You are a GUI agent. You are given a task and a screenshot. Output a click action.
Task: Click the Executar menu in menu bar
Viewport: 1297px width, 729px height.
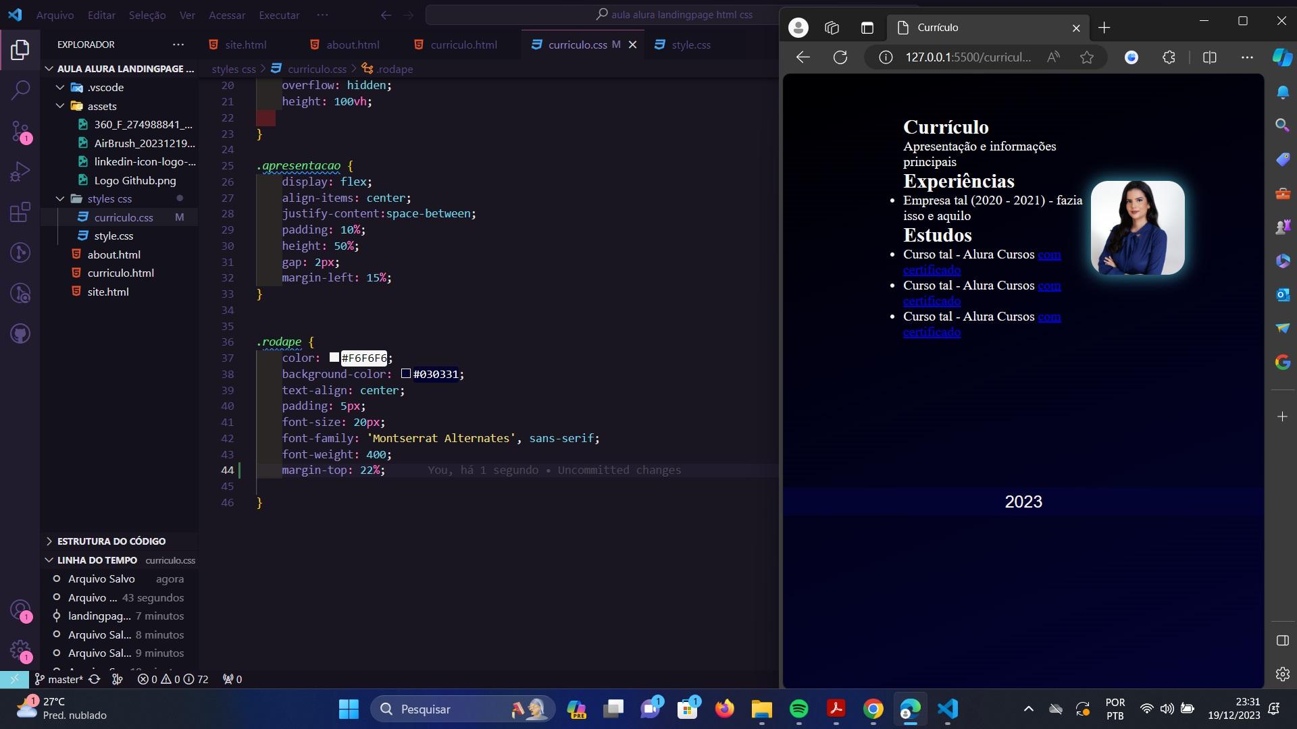(x=280, y=14)
